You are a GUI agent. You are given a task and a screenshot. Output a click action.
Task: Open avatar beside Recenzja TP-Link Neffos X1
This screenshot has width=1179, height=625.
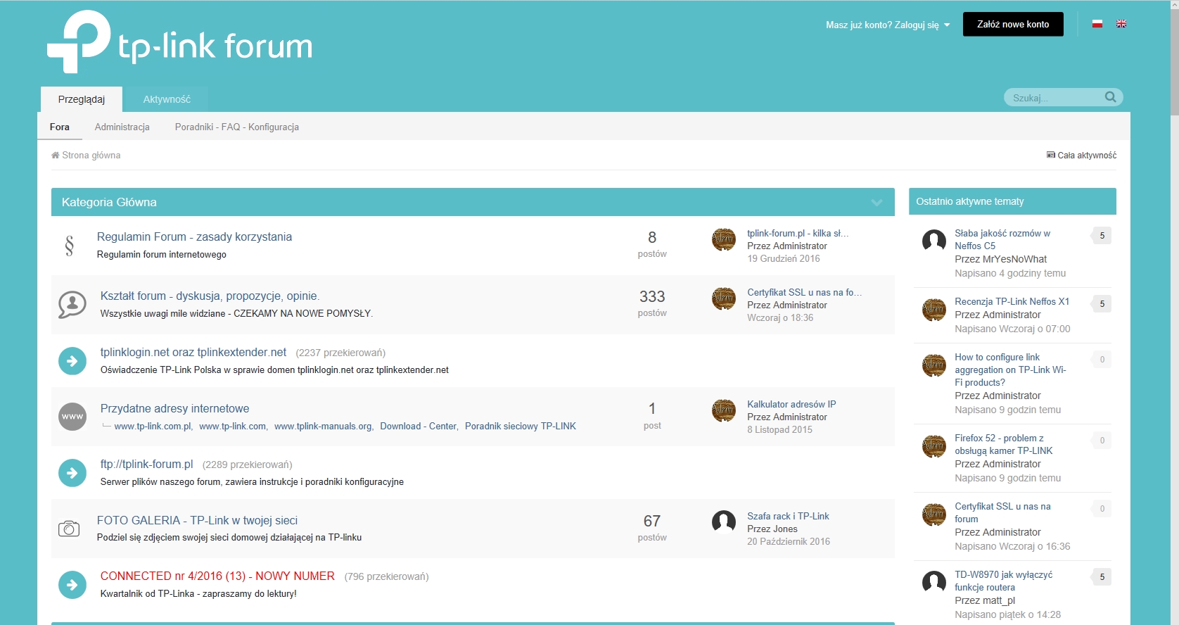[934, 309]
